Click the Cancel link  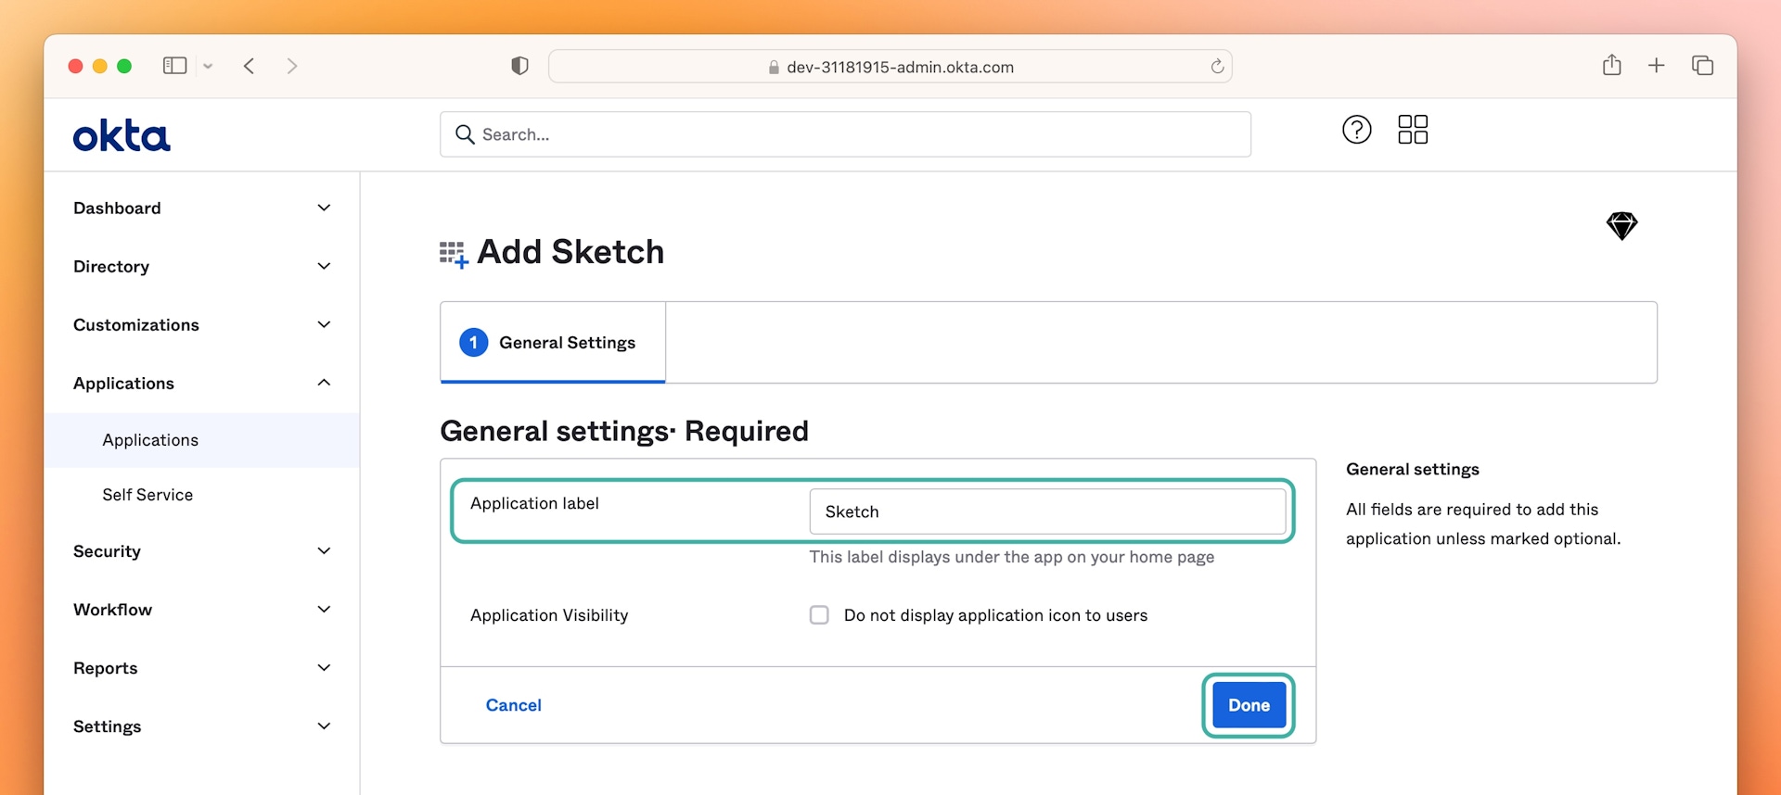(x=513, y=705)
